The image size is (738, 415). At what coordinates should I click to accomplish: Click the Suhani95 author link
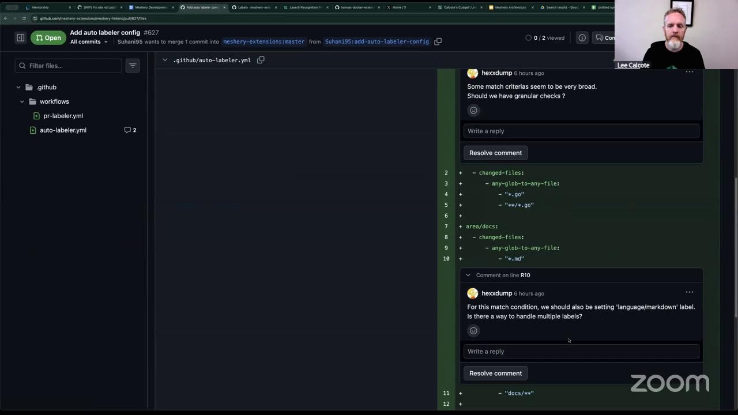(x=130, y=41)
